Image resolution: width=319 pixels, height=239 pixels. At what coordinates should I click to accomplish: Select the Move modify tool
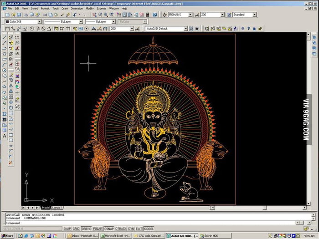click(11, 102)
